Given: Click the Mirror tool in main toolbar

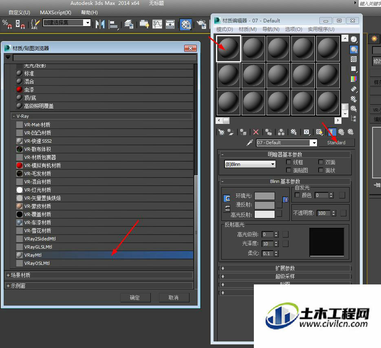Looking at the screenshot, I should point(100,24).
